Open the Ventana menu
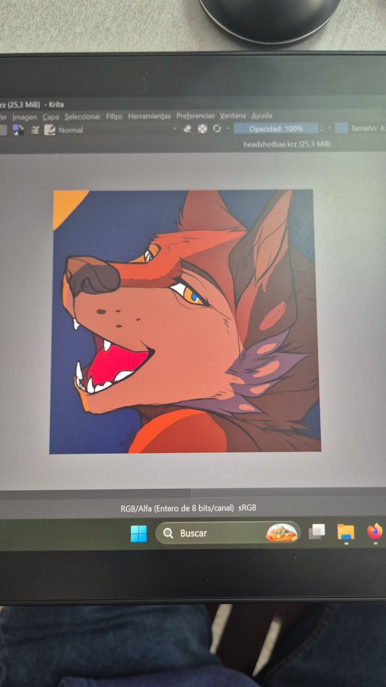The width and height of the screenshot is (386, 687). (233, 116)
